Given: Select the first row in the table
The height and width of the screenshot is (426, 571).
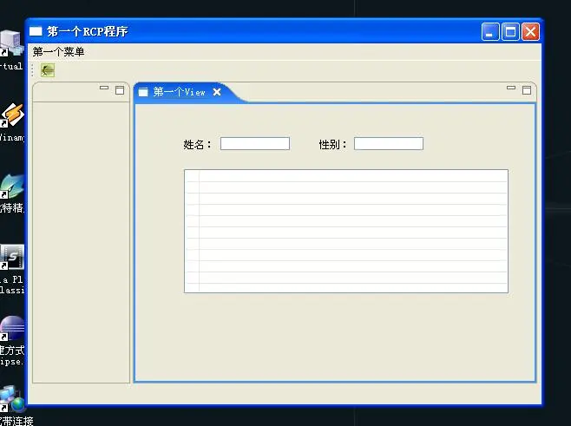Looking at the screenshot, I should 346,176.
